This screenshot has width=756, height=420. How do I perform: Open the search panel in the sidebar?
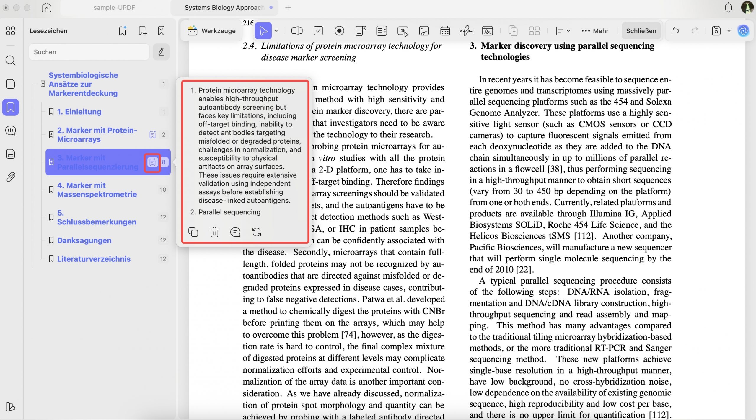coord(11,60)
